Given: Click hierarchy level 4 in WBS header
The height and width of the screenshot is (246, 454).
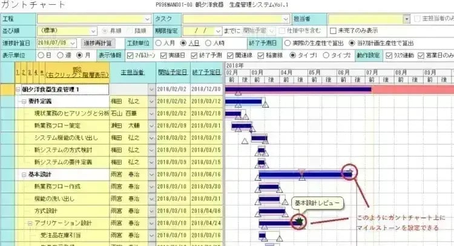Looking at the screenshot, I should [35, 72].
